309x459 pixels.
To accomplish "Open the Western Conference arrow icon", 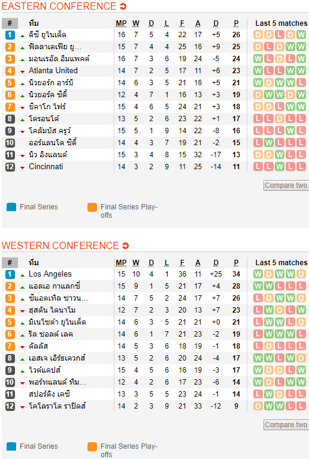I will [126, 245].
